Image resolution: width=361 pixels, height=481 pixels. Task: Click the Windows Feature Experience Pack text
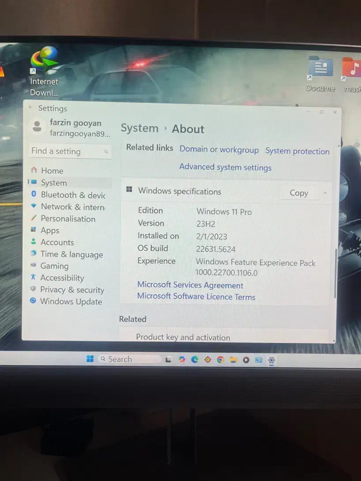pos(256,263)
